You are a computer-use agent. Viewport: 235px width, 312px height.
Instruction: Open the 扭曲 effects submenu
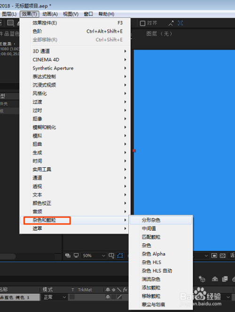pyautogui.click(x=75, y=144)
